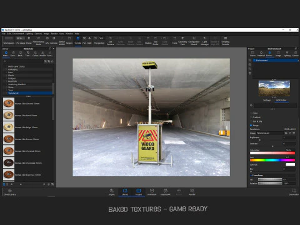Screen dimensions: 300x225
Task: Open the Cloud Library
Action: tap(9, 192)
